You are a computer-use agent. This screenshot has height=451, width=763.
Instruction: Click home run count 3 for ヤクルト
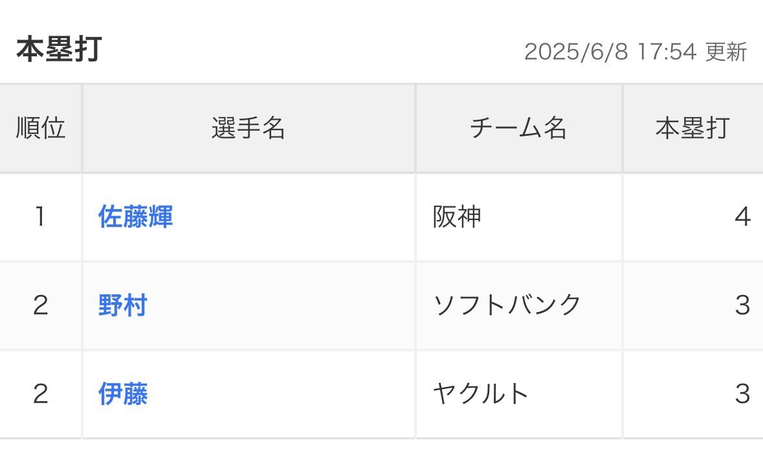pyautogui.click(x=742, y=394)
